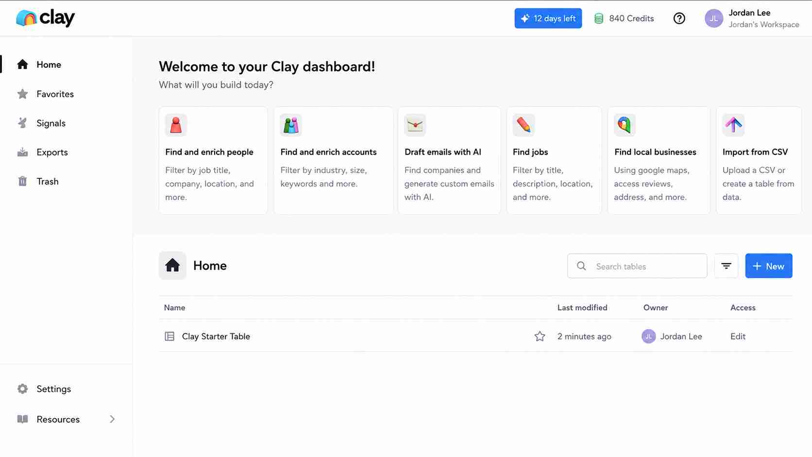
Task: Open Jordan Lee's avatar in header
Action: pos(713,18)
